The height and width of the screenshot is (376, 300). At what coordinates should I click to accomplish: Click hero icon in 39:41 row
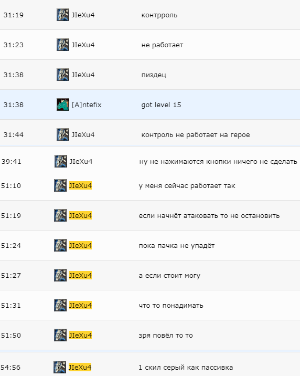[x=61, y=161]
